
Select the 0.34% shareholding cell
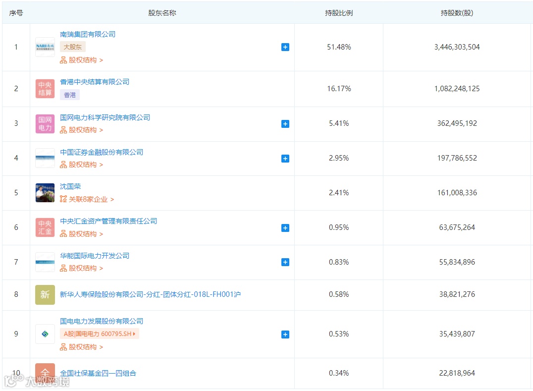click(339, 373)
